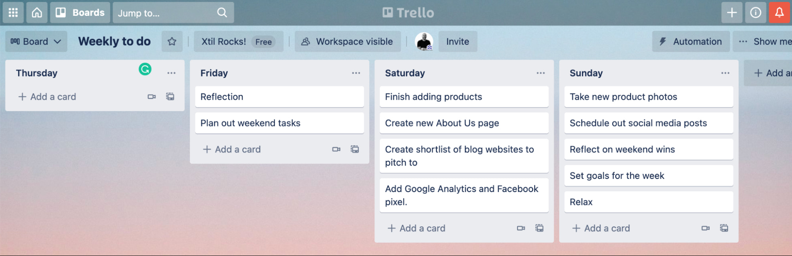
Task: Open the Boards menu
Action: (x=80, y=13)
